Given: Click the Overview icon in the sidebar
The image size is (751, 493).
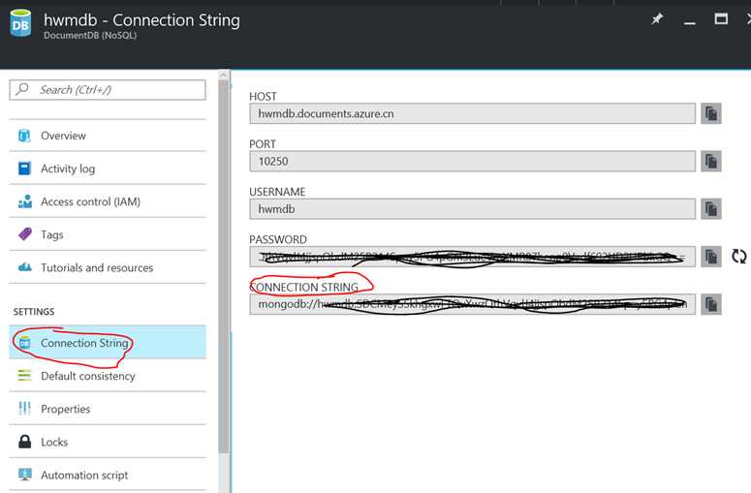Looking at the screenshot, I should click(x=24, y=136).
